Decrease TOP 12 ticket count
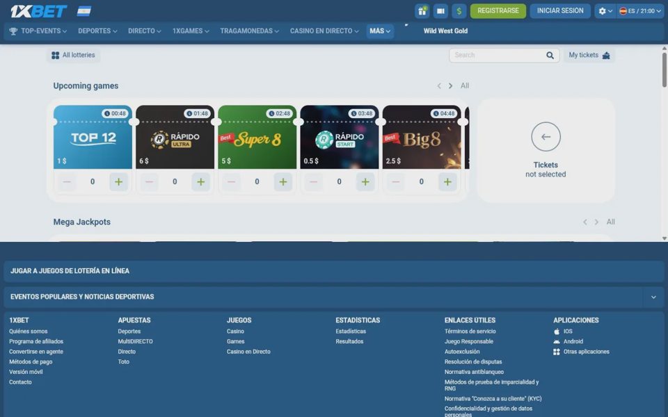Viewport: 668px width, 417px height. (x=67, y=182)
